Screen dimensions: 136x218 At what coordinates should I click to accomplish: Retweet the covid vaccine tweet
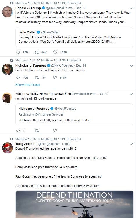point(37,77)
